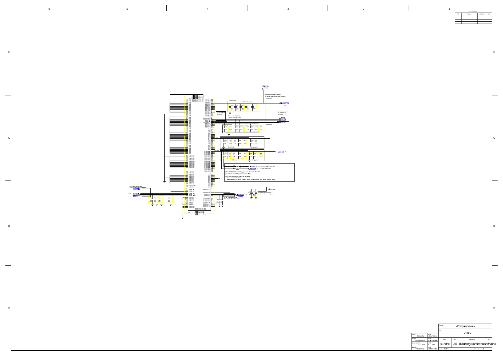Click the '1.2V IO for DDR3' label
This screenshot has height=356, width=503.
[x=233, y=100]
